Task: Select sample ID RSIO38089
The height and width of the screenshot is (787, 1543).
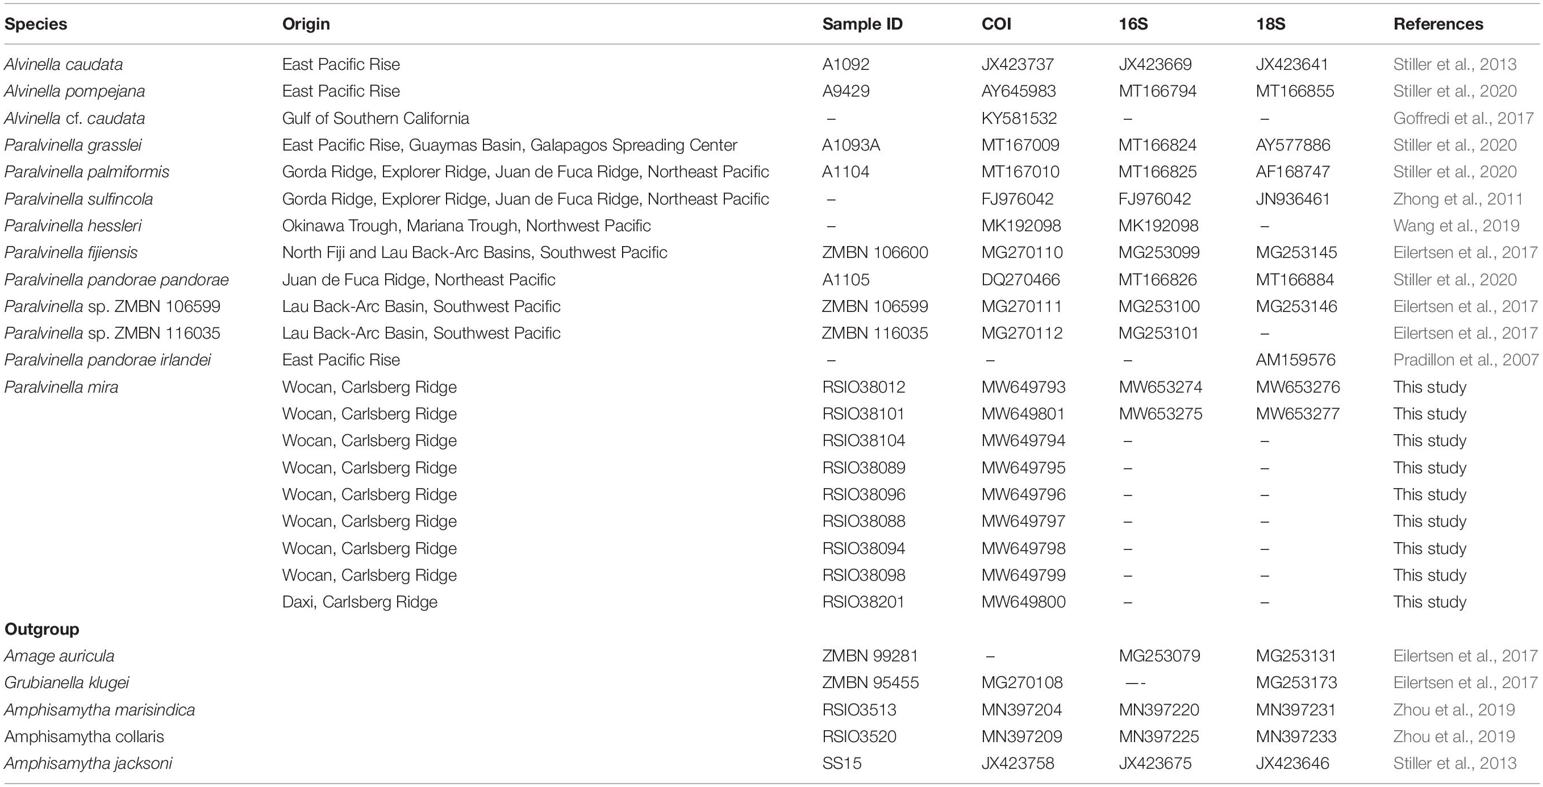Action: pyautogui.click(x=863, y=468)
